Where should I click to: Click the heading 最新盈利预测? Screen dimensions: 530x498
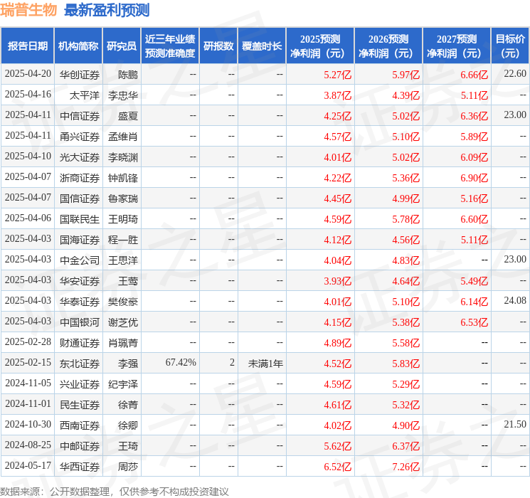click(107, 10)
